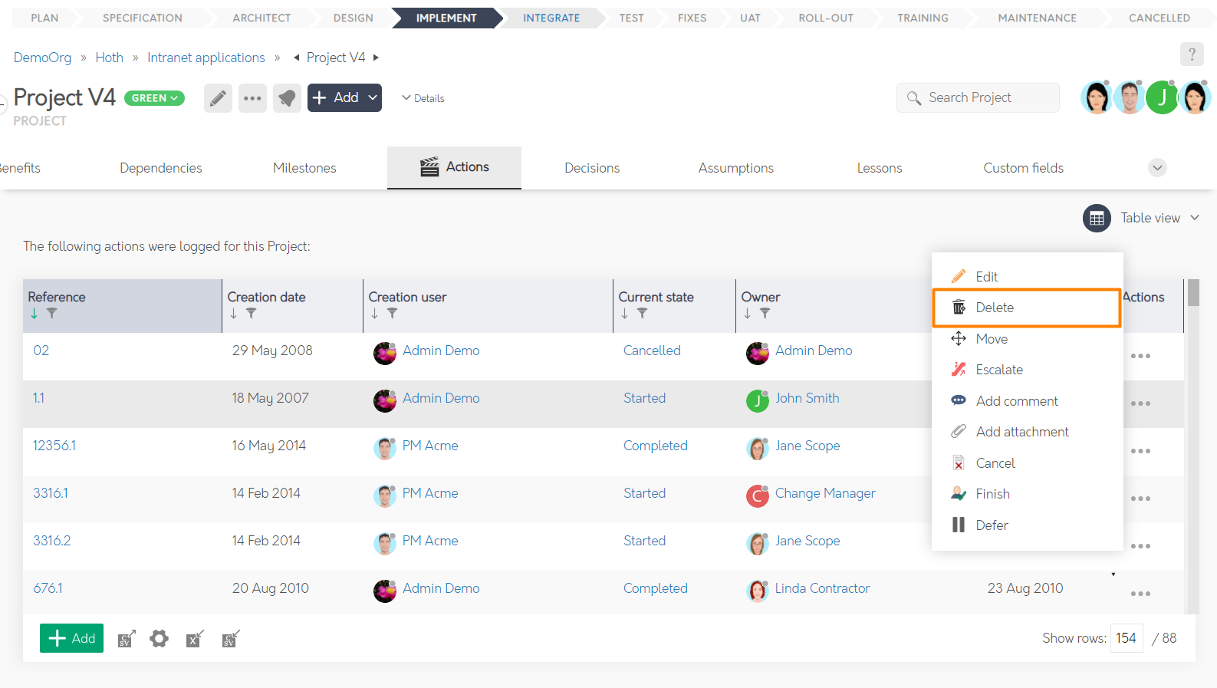Open row actions menu for reference 3316.2
1217x688 pixels.
[1140, 546]
